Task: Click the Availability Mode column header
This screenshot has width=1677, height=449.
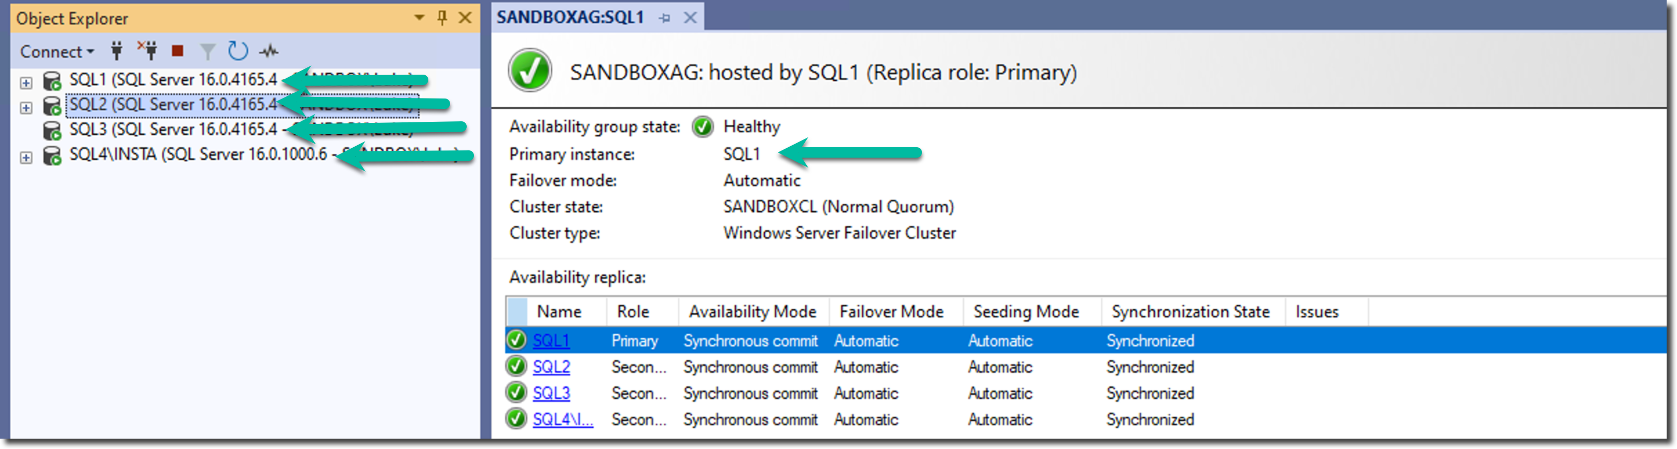Action: click(752, 312)
